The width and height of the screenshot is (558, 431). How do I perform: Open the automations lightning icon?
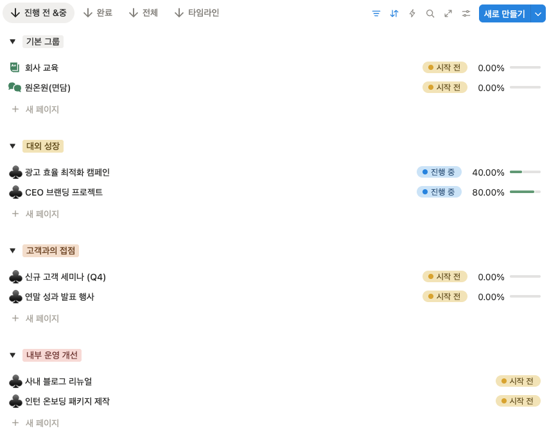point(412,13)
